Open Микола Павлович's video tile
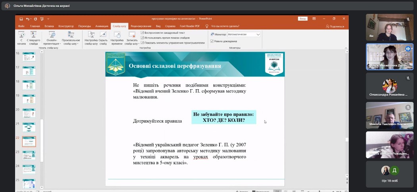 (x=389, y=115)
